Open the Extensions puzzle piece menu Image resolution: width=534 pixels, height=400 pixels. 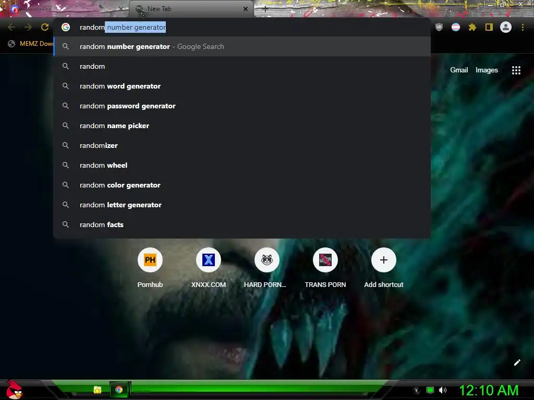point(472,27)
